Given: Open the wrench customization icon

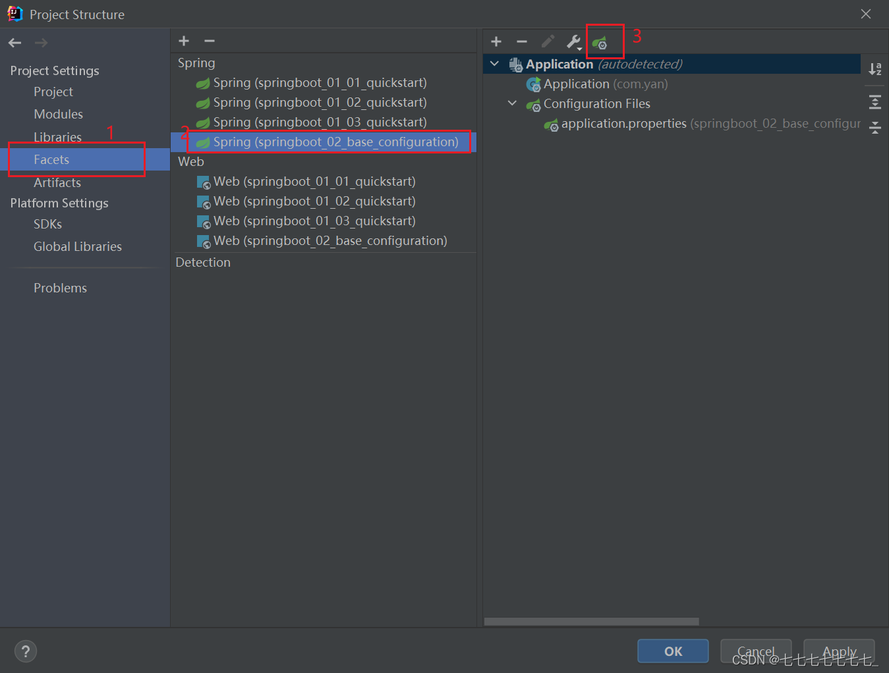Looking at the screenshot, I should coord(574,42).
